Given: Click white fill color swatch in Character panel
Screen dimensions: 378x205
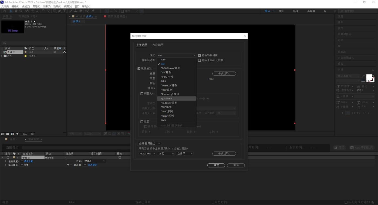Looking at the screenshot, I should tap(369, 77).
